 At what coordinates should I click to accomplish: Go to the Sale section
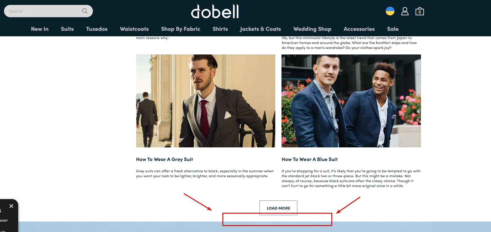393,29
